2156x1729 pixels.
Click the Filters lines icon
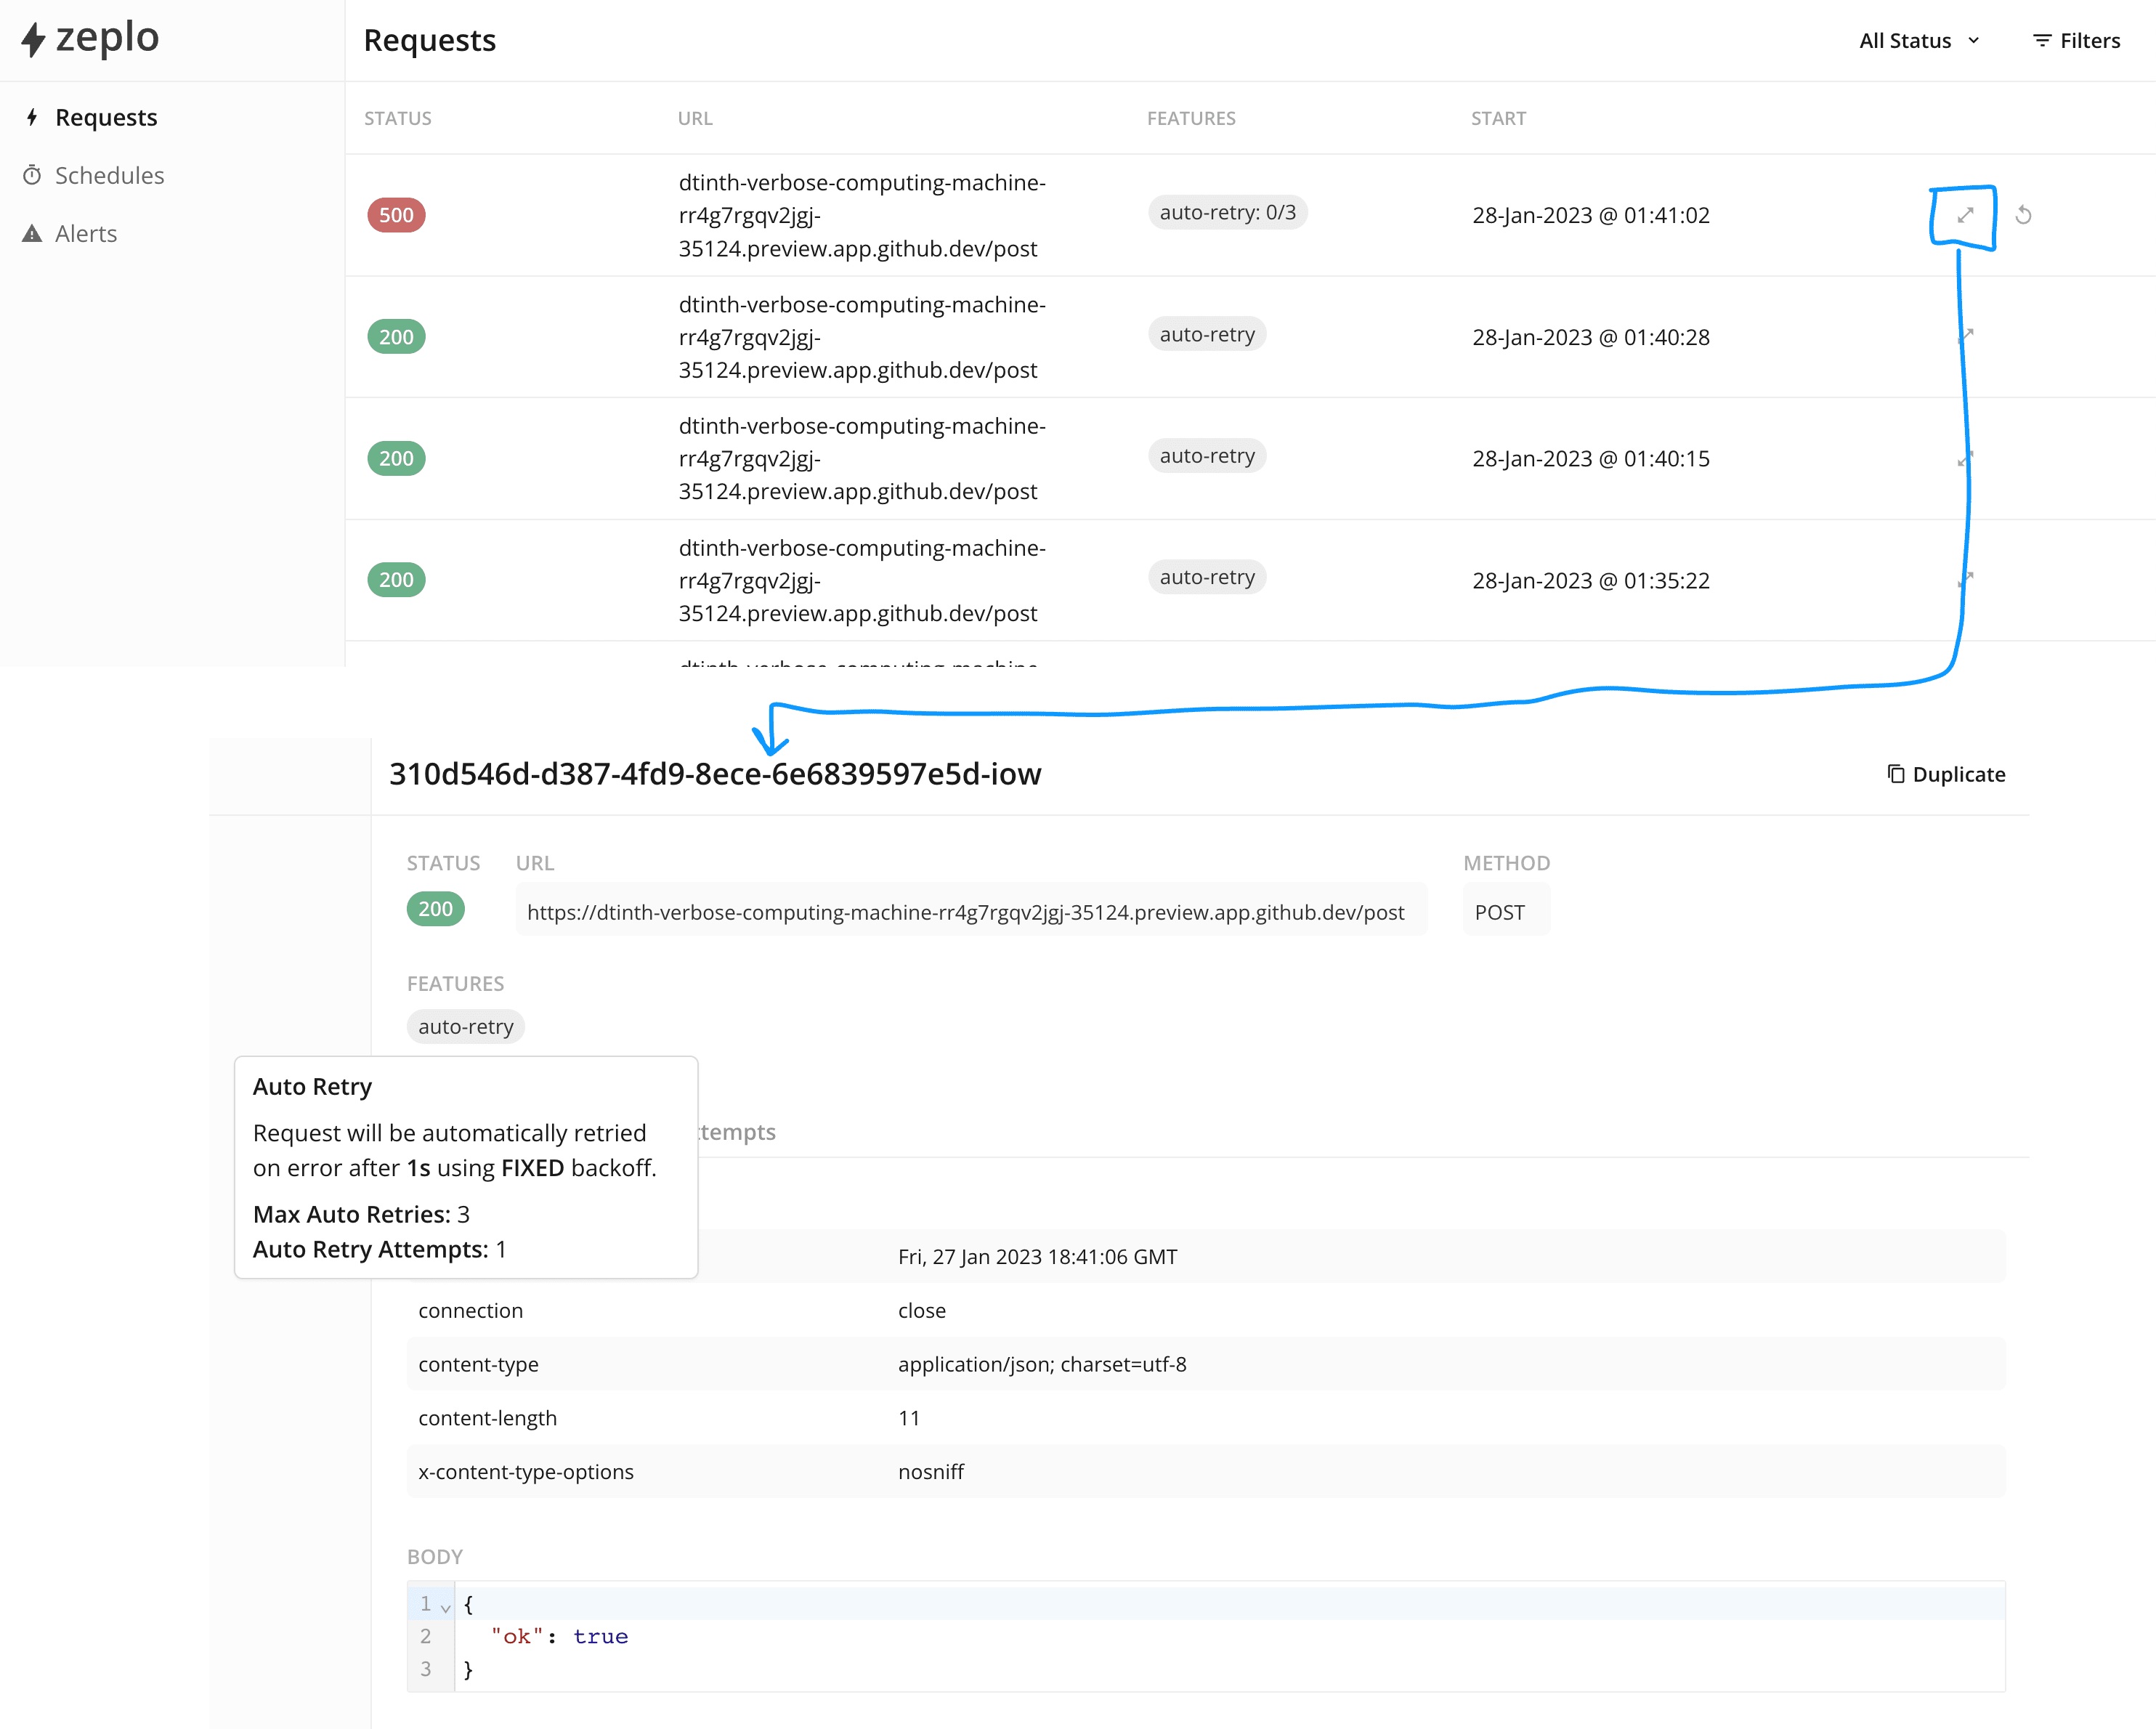[x=2042, y=41]
